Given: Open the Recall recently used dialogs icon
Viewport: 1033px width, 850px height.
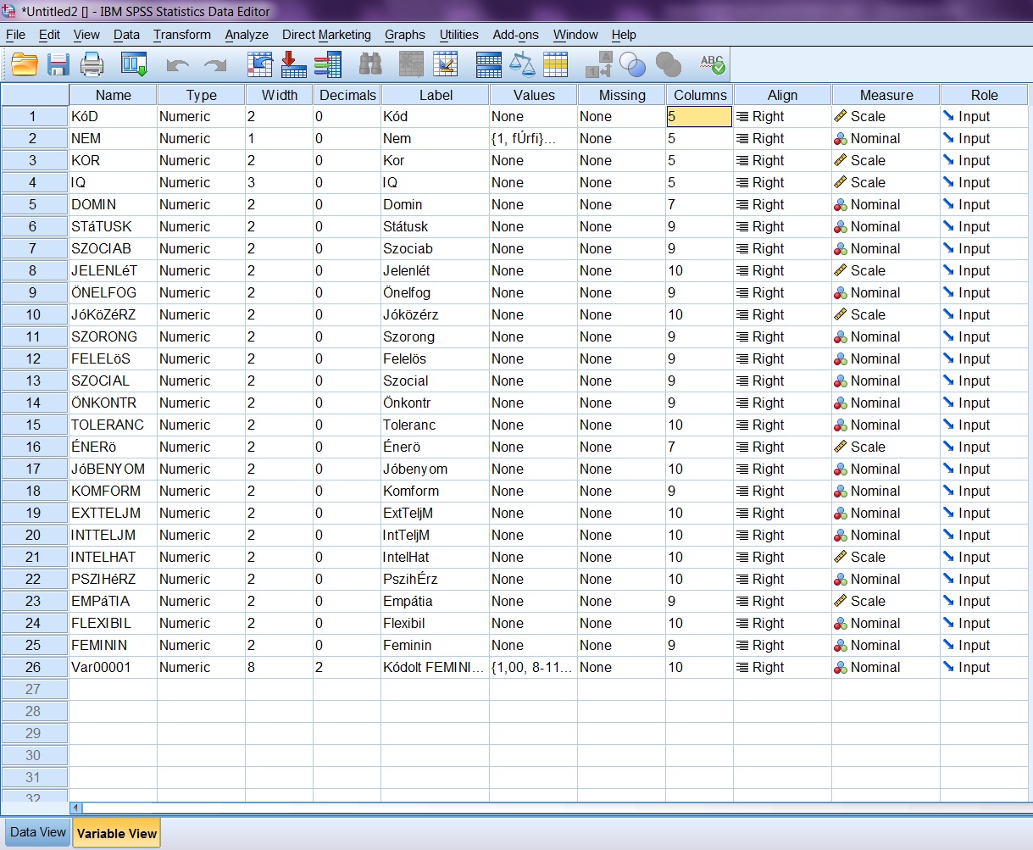Looking at the screenshot, I should click(134, 64).
